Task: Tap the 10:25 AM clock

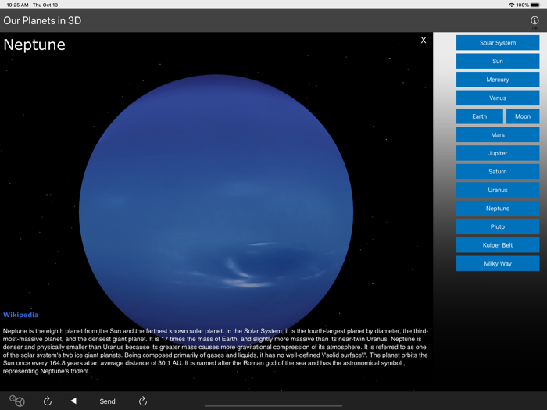Action: point(17,5)
